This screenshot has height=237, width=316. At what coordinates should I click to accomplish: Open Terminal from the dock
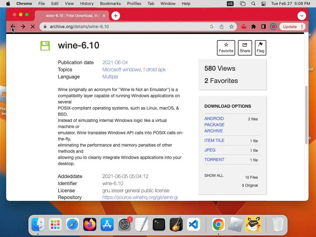[x=159, y=224]
